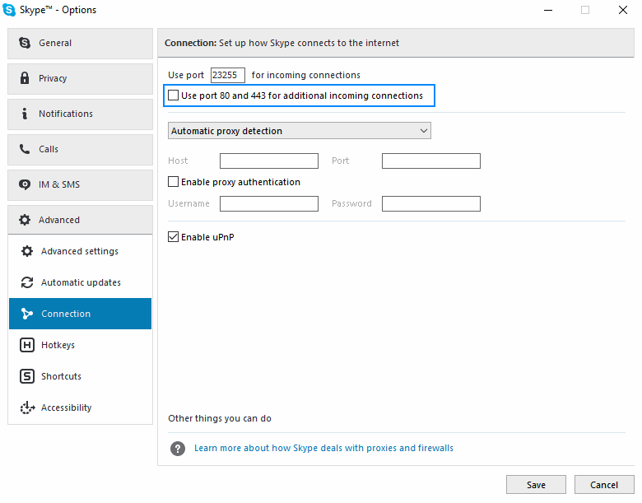Click the H icon beside Hotkeys
The height and width of the screenshot is (503, 642).
[x=27, y=345]
